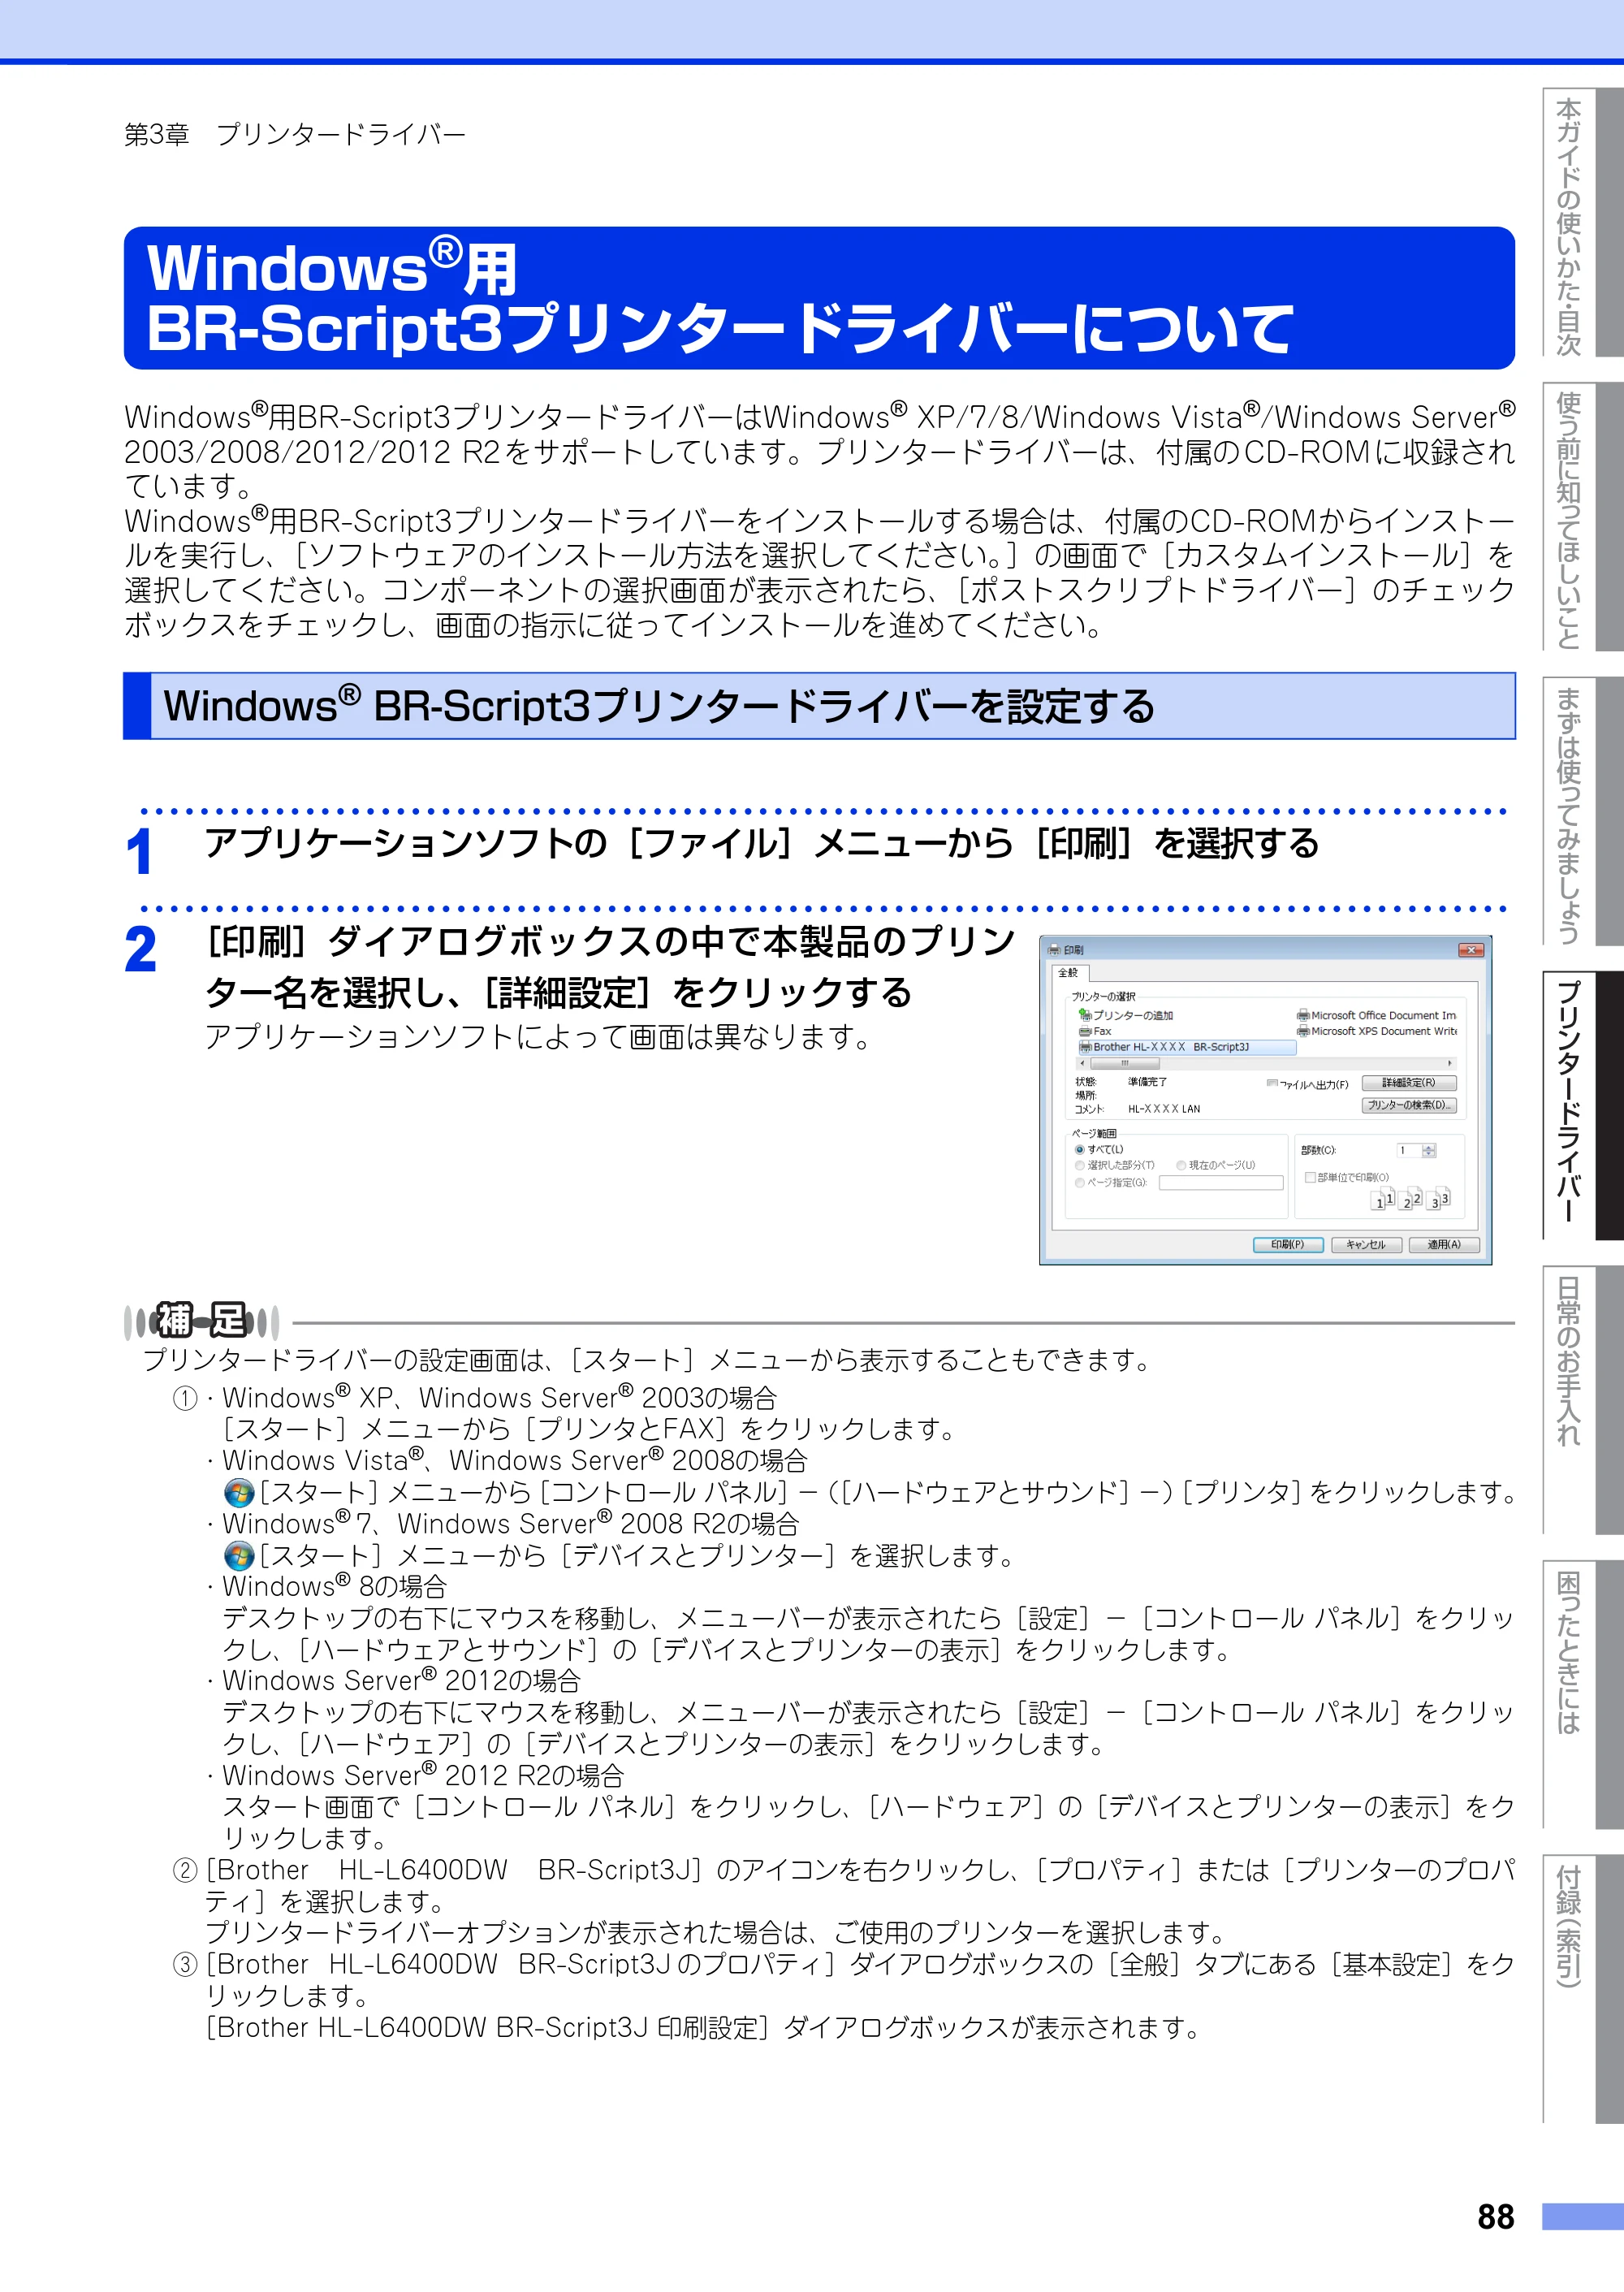Image resolution: width=1624 pixels, height=2292 pixels.
Task: Click printer list scrollbar left arrow
Action: tap(1082, 1063)
